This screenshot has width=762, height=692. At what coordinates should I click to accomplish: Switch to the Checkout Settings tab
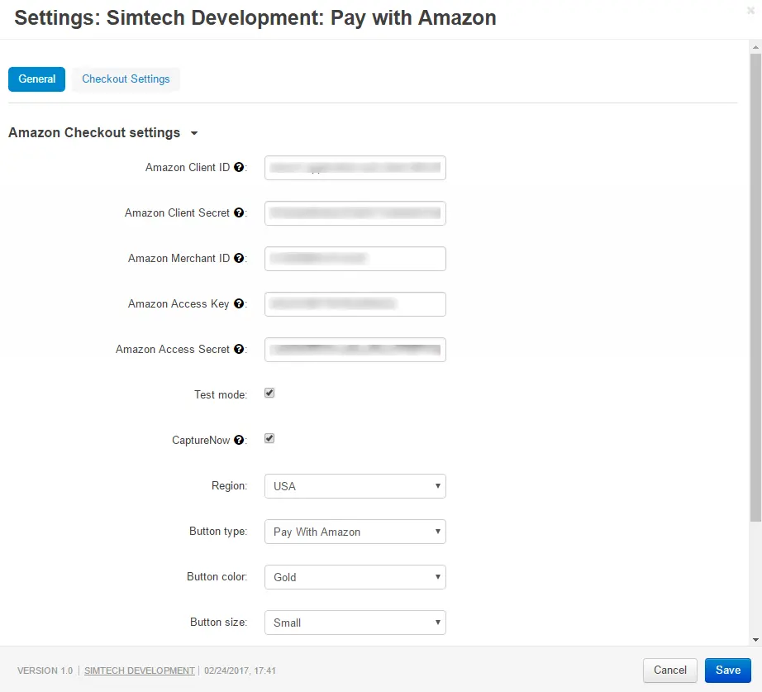126,79
